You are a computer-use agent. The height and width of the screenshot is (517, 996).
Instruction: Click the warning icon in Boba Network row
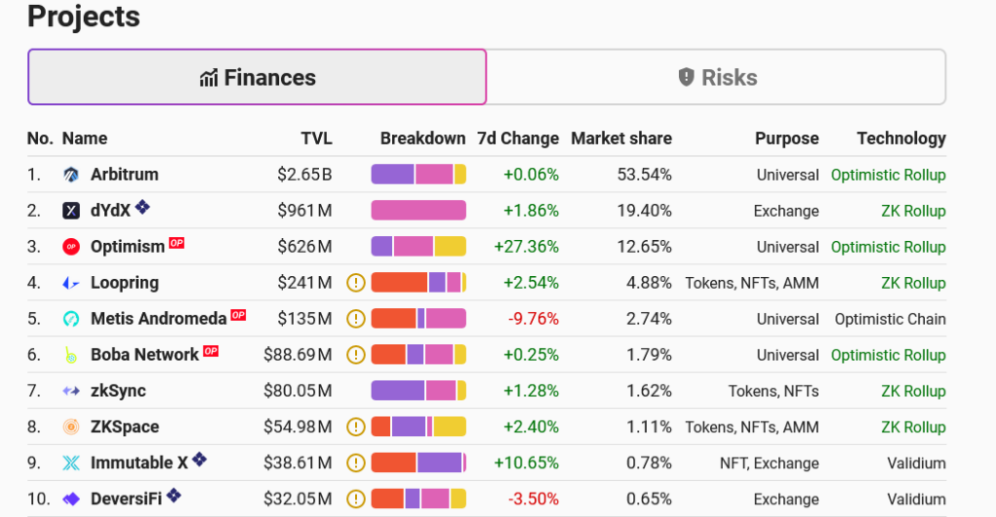356,355
